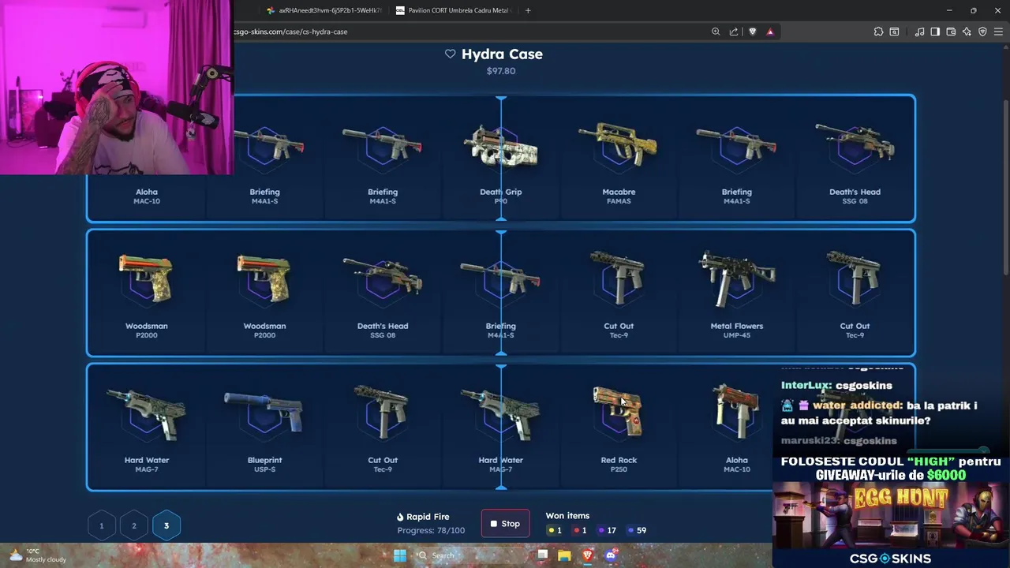This screenshot has width=1010, height=568.
Task: Click the Brave browser taskbar icon
Action: point(587,555)
